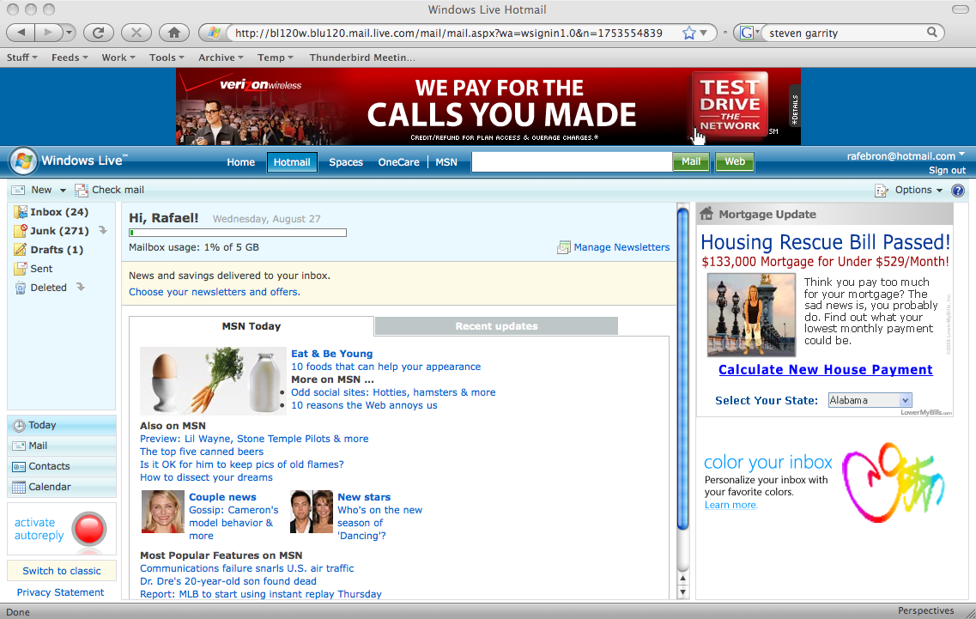Open the Tools bookmarks folder

167,58
